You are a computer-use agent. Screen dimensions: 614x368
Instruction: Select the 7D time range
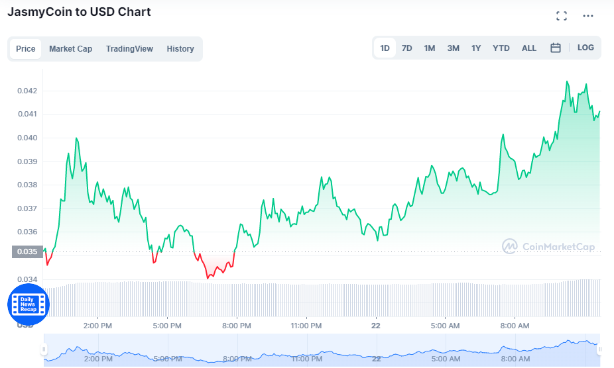pyautogui.click(x=407, y=48)
